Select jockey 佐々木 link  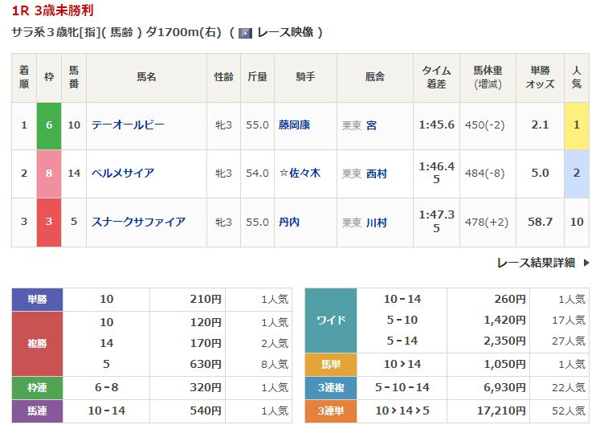pos(304,174)
